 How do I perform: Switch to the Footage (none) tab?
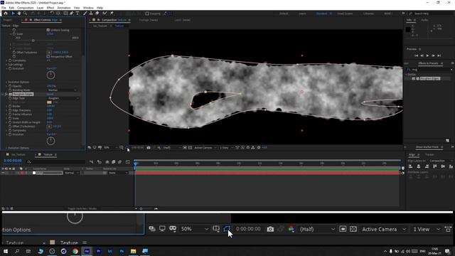[149, 20]
